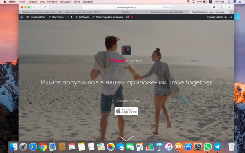Open the Safari menu in menu bar
This screenshot has width=245, height=153.
coord(13,2)
